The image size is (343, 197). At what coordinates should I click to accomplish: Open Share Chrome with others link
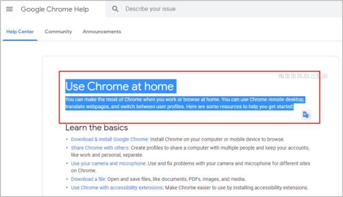coord(100,148)
